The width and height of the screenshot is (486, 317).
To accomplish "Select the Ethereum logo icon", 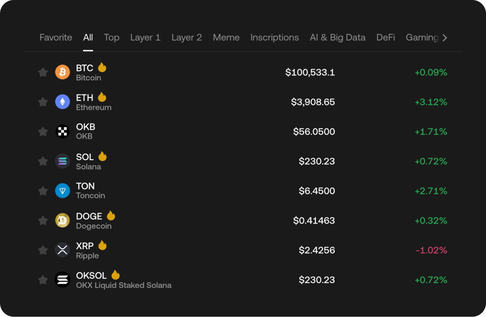I will point(63,102).
